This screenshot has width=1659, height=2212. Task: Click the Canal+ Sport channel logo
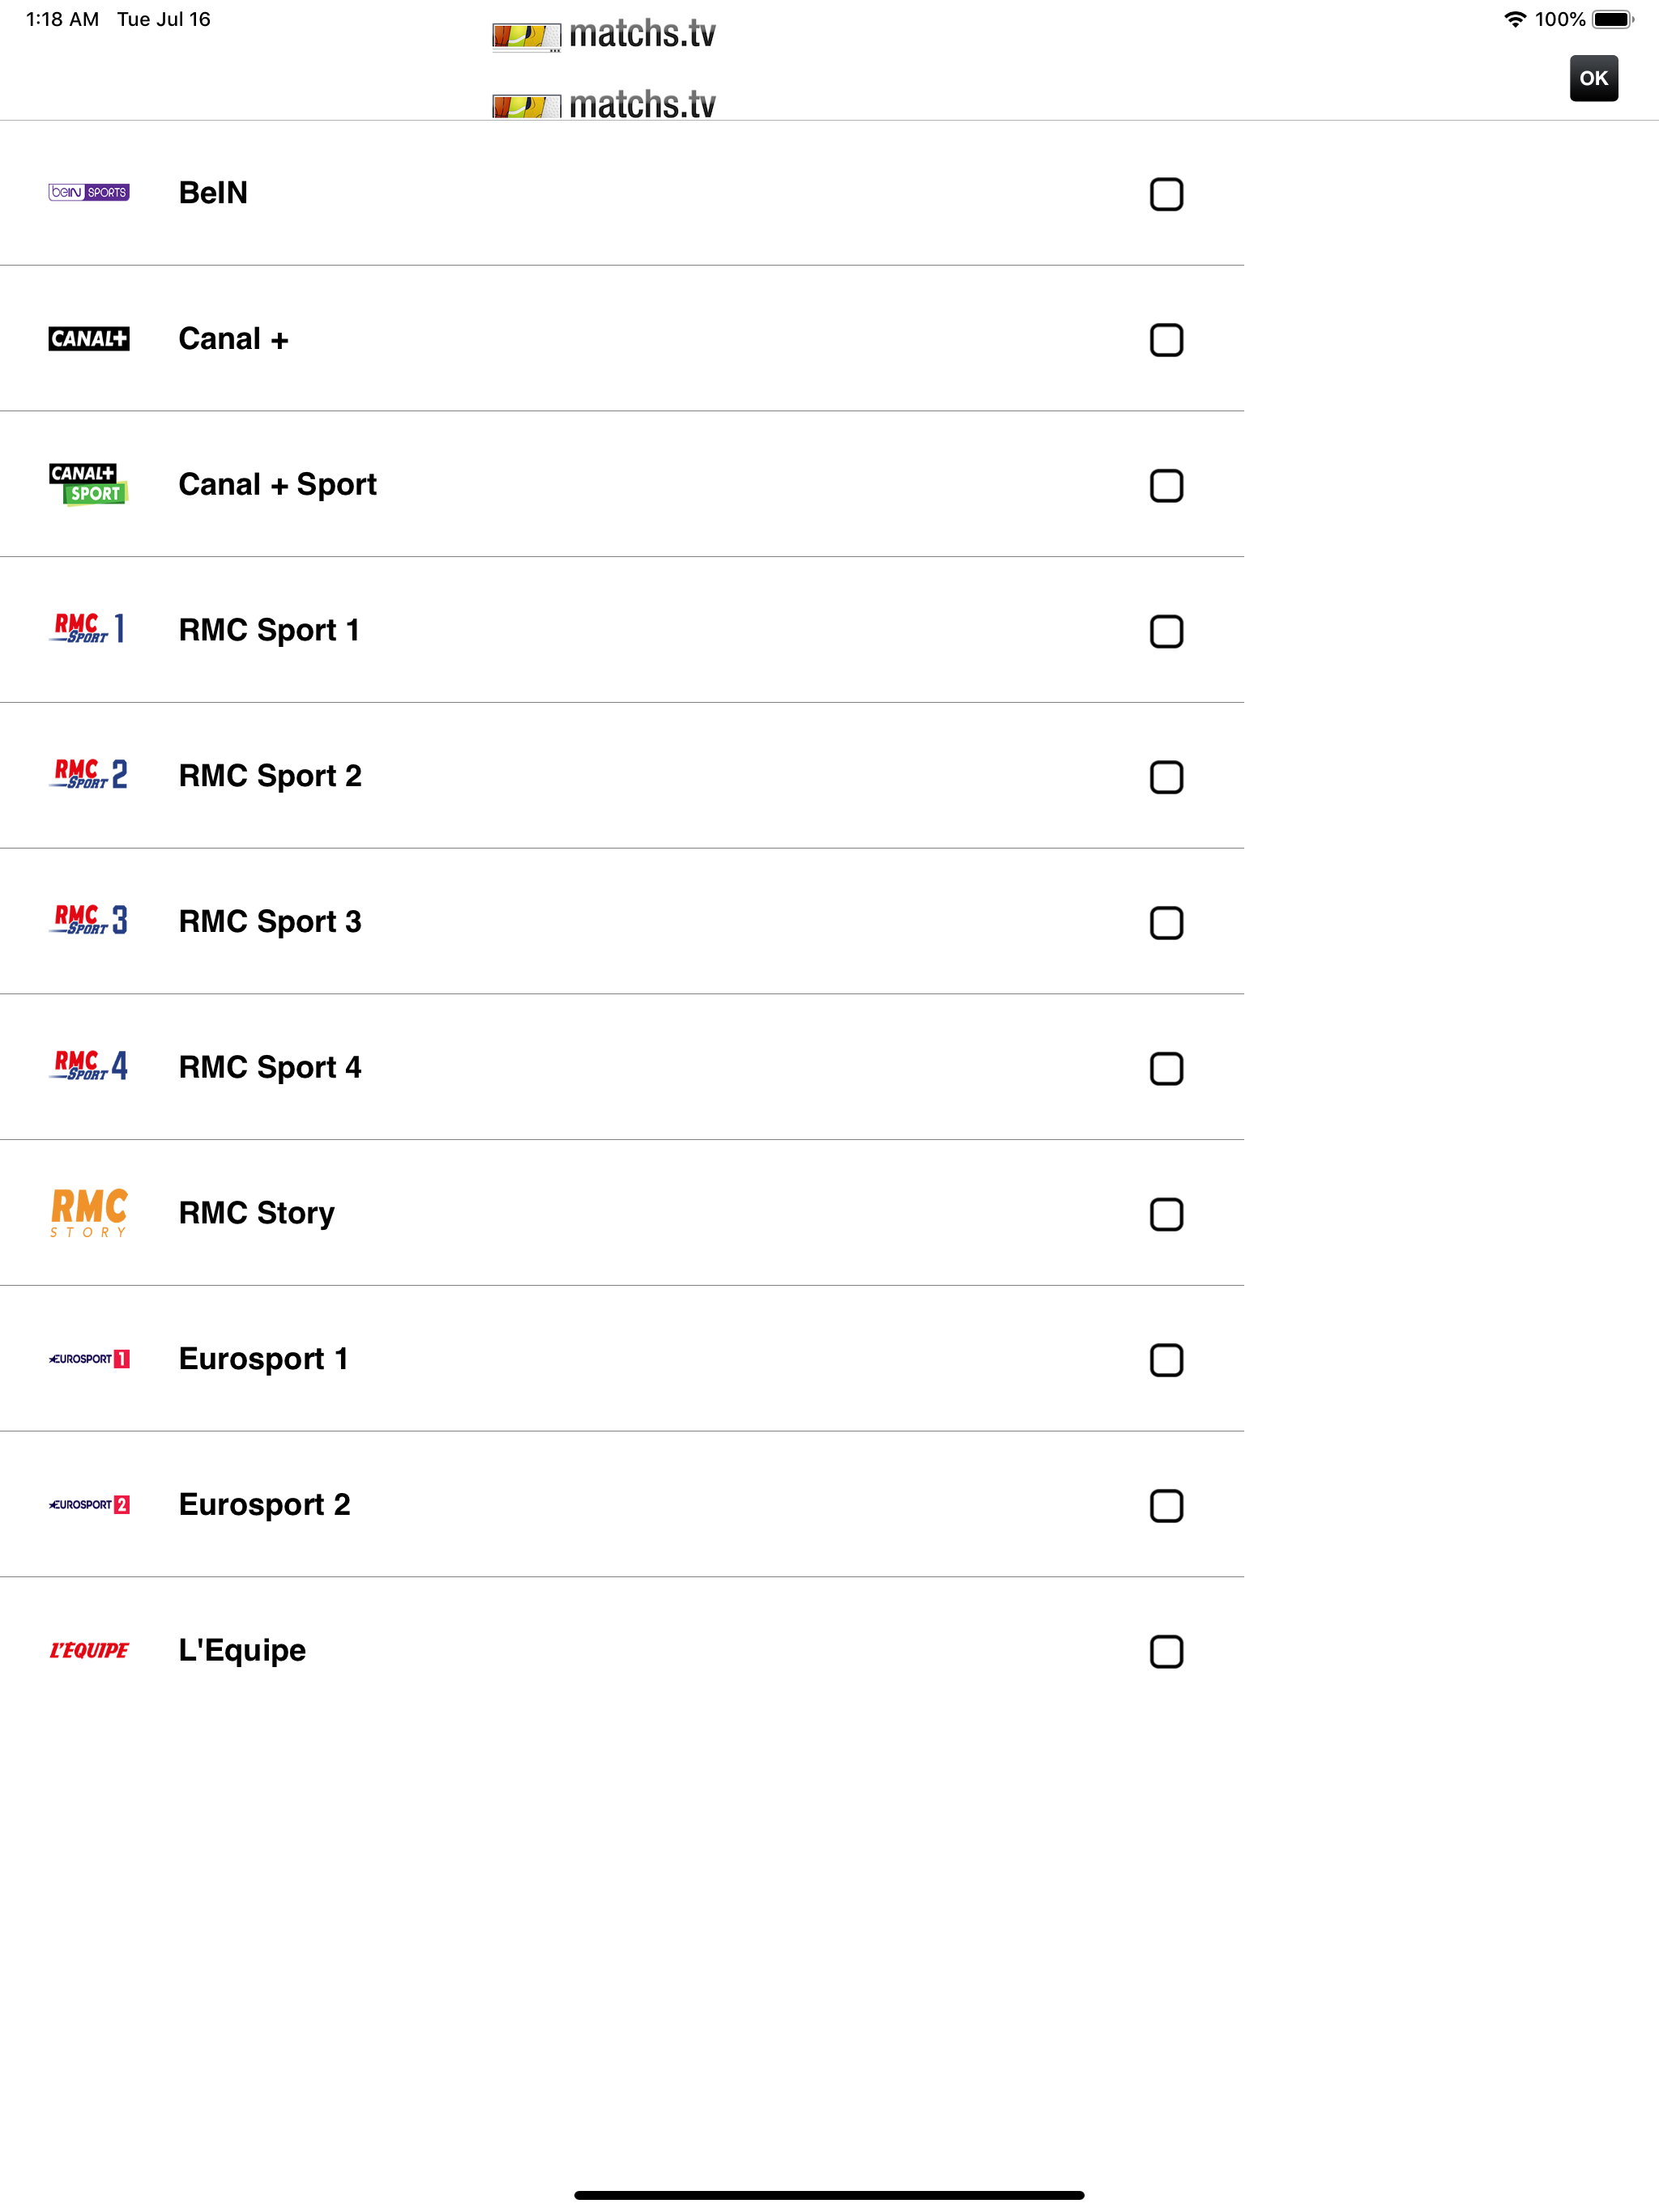(x=89, y=485)
